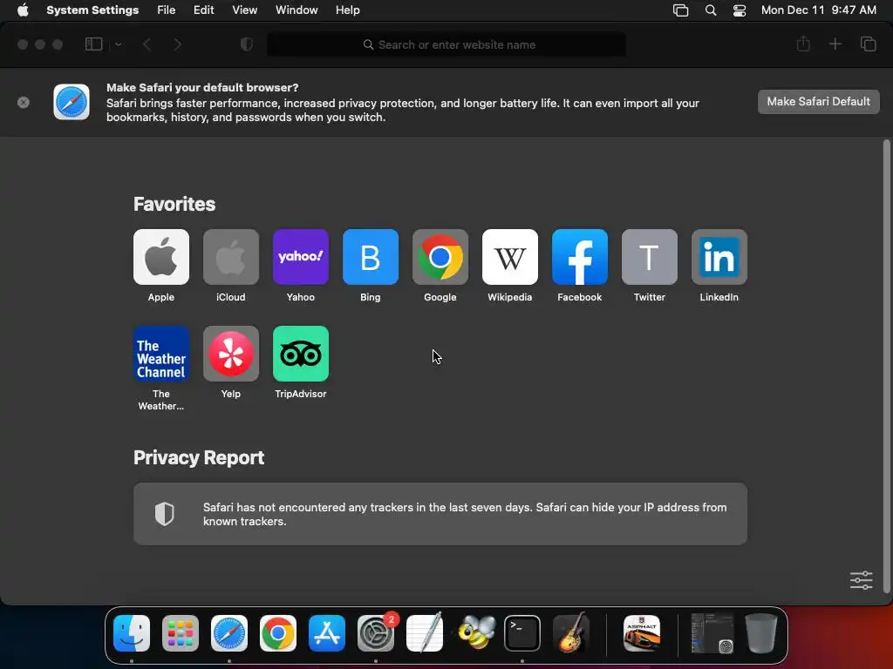Click the toolbar privacy shield icon

coord(247,44)
